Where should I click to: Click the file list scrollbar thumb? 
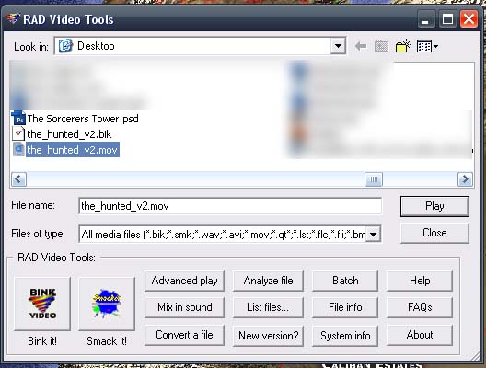coord(374,179)
